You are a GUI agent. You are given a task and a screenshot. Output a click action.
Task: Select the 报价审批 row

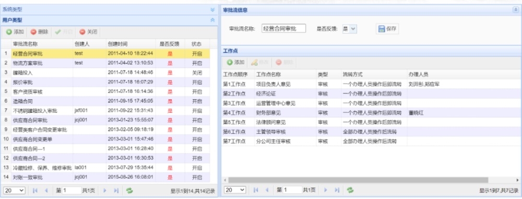click(x=105, y=82)
